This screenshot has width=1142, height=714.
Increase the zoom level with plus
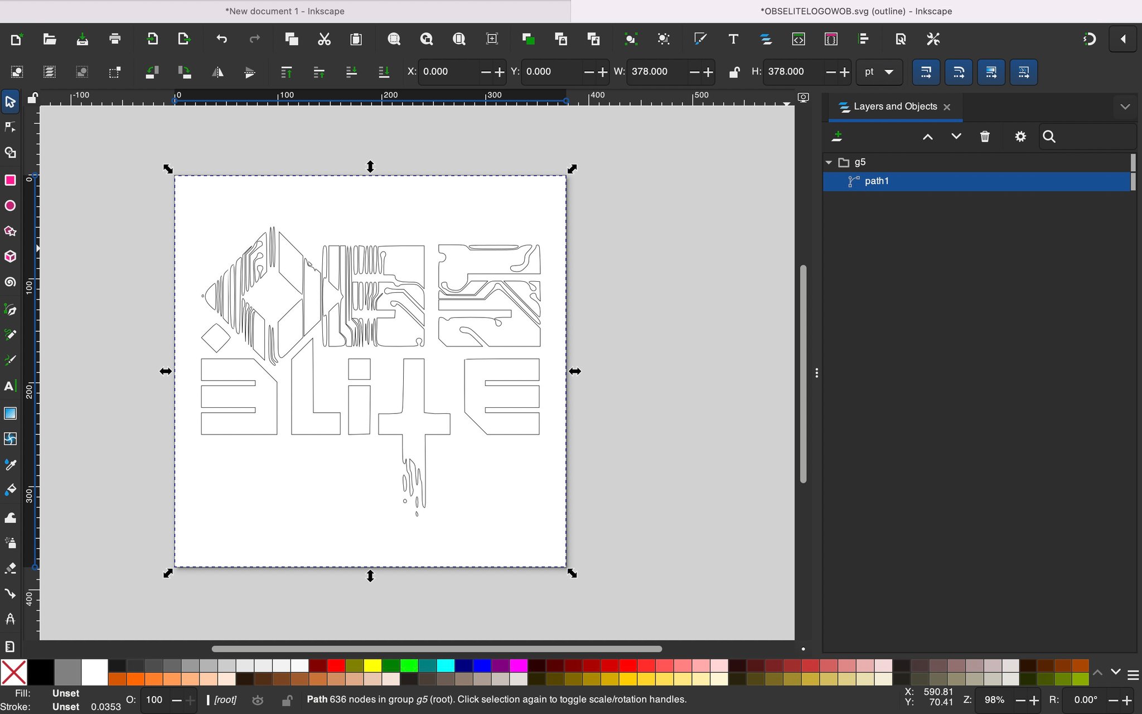[x=1034, y=700]
